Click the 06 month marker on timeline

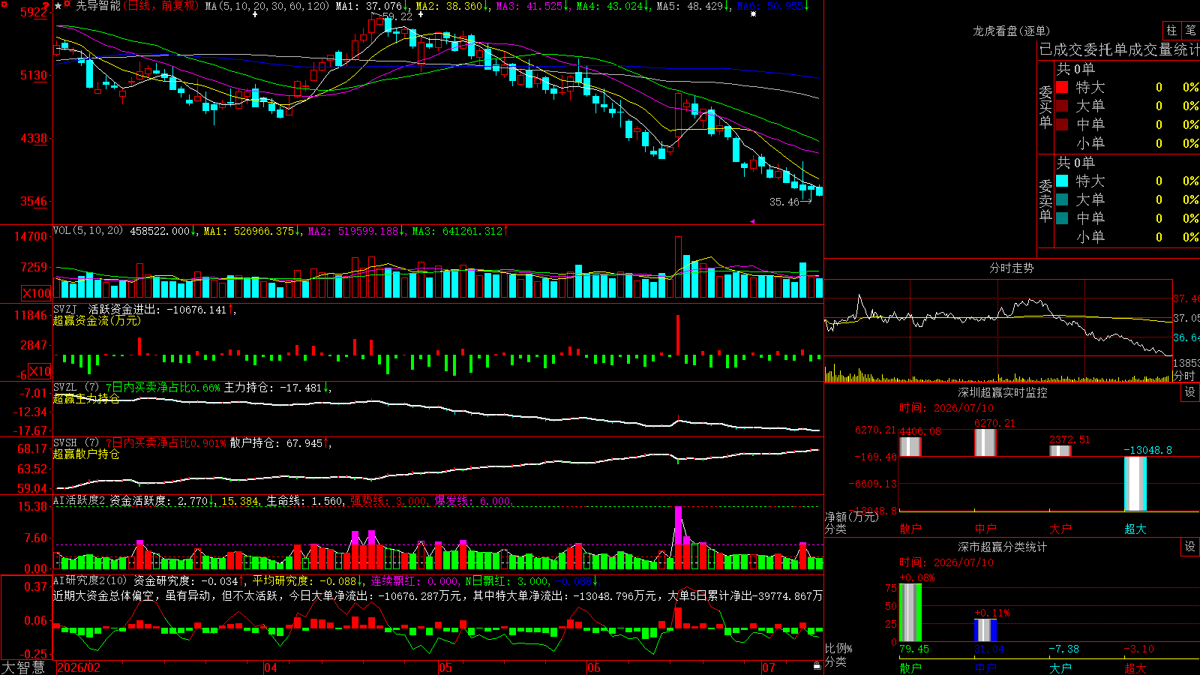pyautogui.click(x=594, y=667)
